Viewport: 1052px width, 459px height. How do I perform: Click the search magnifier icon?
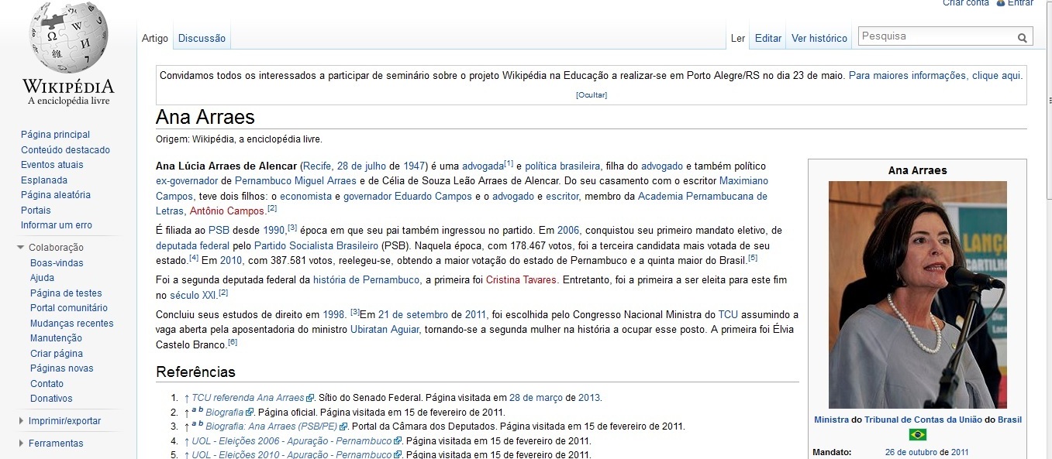[x=1023, y=37]
